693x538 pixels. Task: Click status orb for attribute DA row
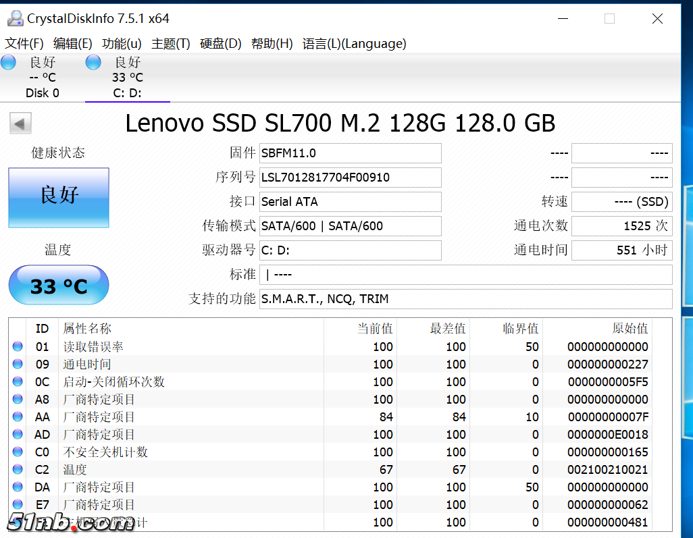[x=18, y=487]
